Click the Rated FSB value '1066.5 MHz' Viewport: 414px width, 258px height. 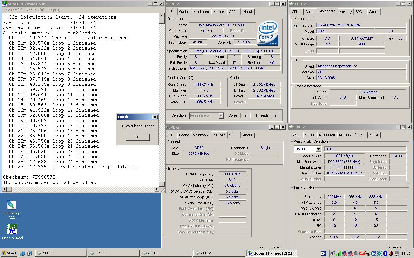[204, 102]
